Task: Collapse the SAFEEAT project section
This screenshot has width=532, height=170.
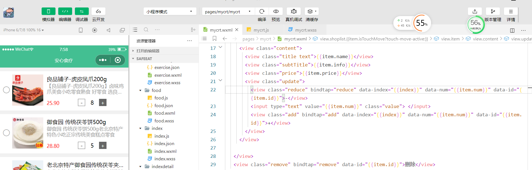Action: 164,59
